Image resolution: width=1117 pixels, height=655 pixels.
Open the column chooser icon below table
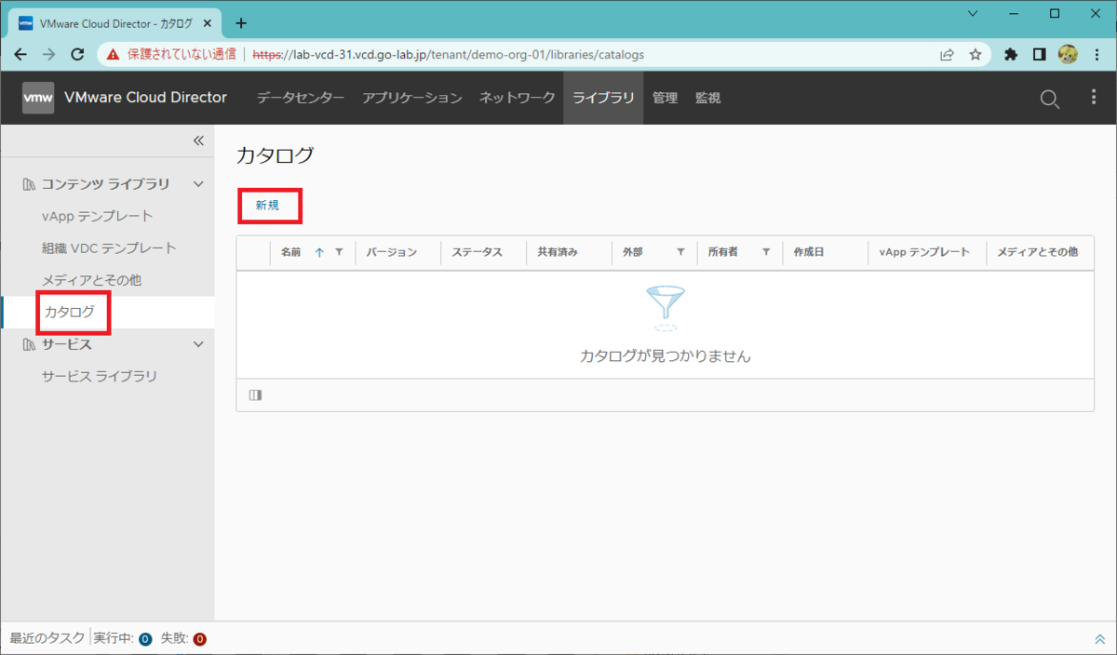tap(255, 395)
